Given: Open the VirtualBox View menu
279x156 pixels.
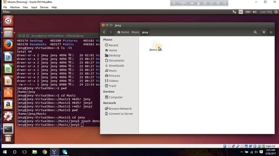Looking at the screenshot, I should coord(25,7).
